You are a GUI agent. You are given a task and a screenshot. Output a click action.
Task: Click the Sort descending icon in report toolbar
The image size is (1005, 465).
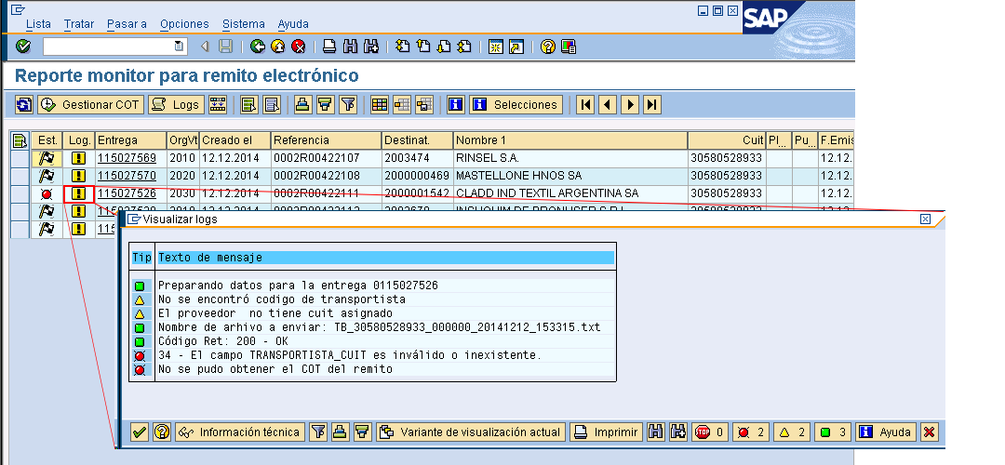pos(326,104)
